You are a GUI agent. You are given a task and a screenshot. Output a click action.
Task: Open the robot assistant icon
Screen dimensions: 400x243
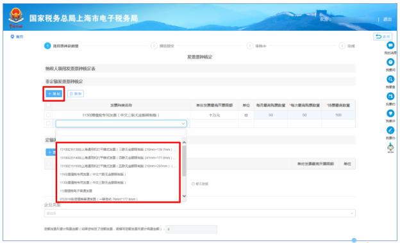click(x=390, y=148)
